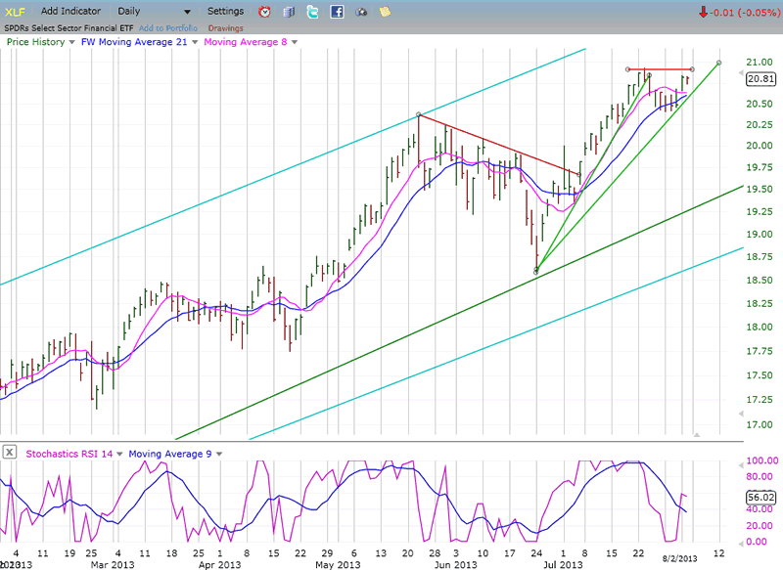Viewport: 783px width, 570px height.
Task: Select the red downtrend line start handle at May peak
Action: point(419,114)
